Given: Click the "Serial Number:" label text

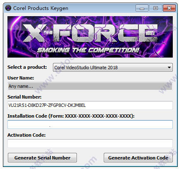Looking at the screenshot, I should (x=24, y=97).
